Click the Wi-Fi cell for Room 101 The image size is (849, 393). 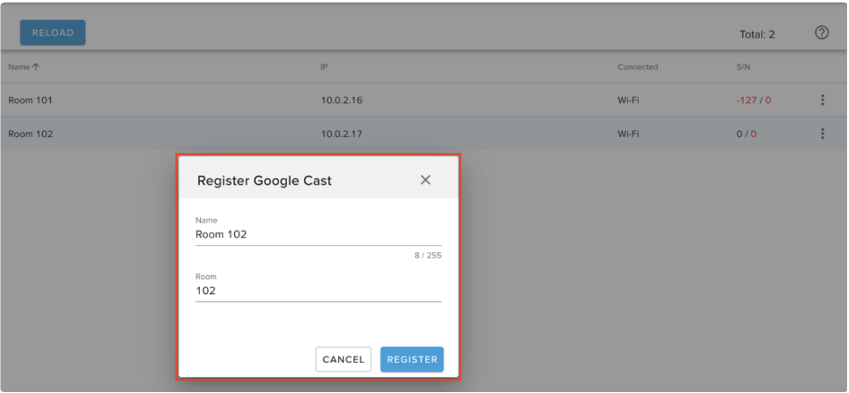coord(628,100)
